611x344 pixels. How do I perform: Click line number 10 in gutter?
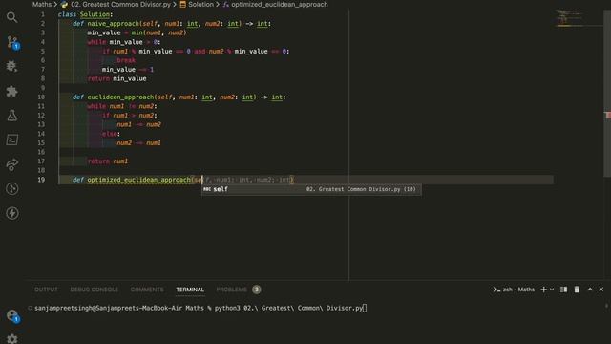(x=41, y=97)
